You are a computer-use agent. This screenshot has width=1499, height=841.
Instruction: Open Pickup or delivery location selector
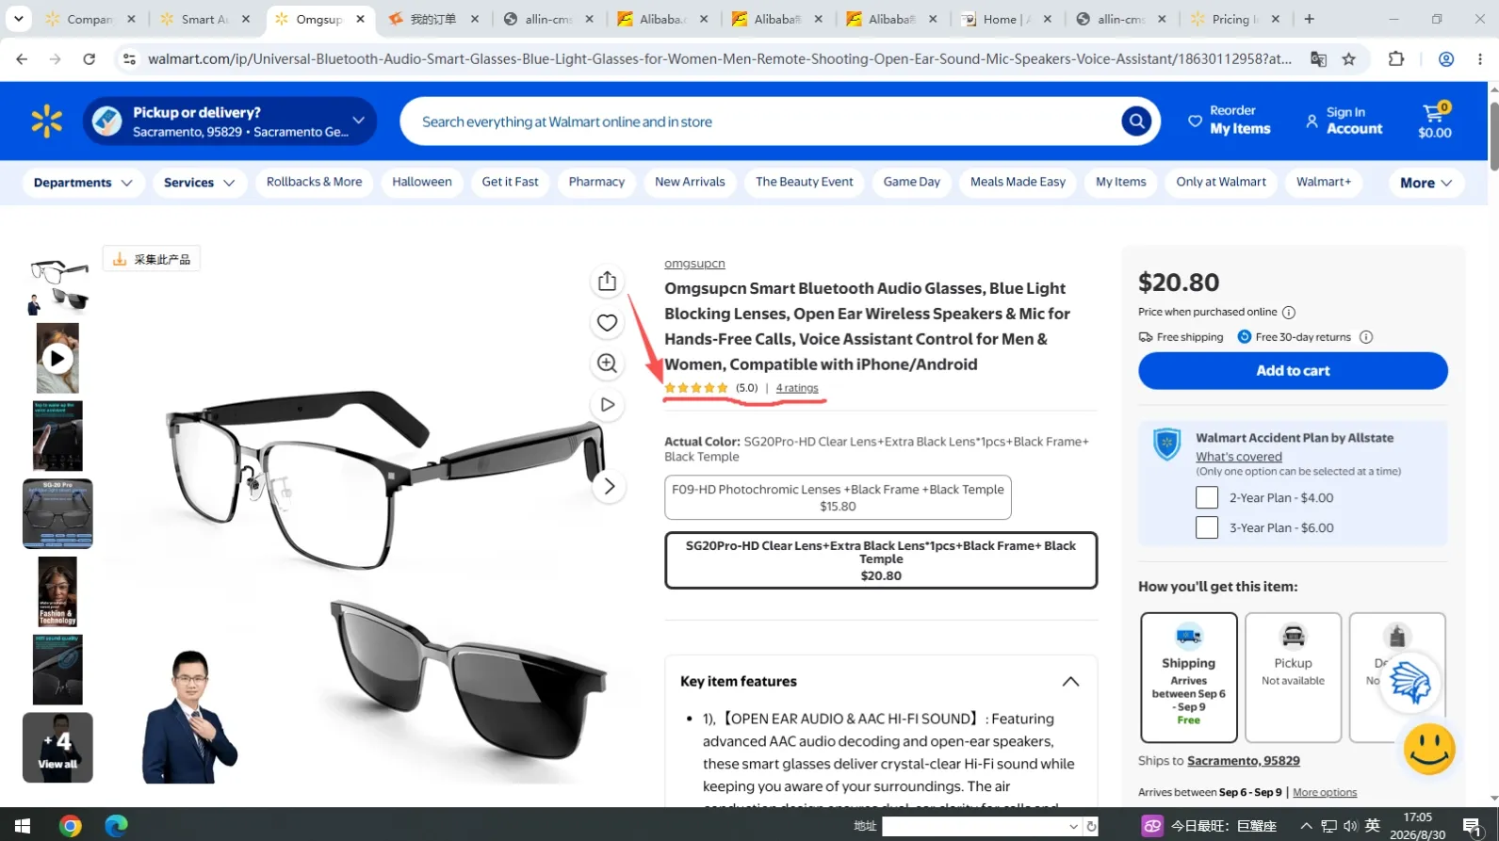pyautogui.click(x=230, y=121)
